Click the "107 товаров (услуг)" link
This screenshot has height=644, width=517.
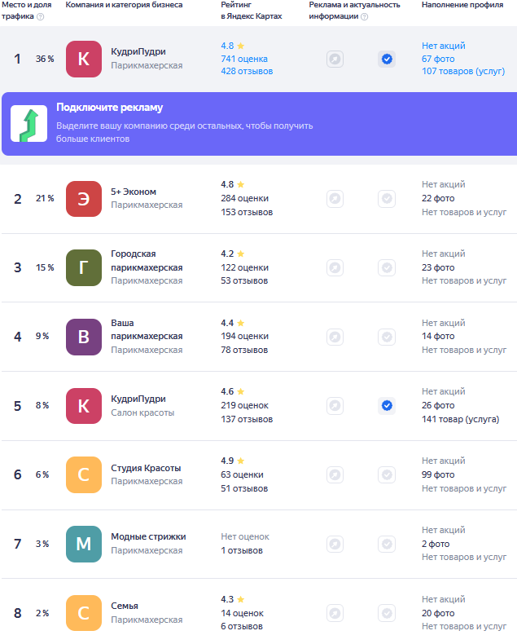(x=462, y=72)
